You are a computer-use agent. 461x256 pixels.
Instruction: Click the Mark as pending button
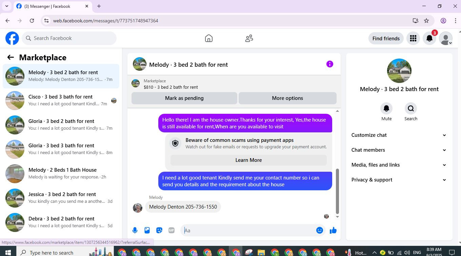tap(184, 98)
